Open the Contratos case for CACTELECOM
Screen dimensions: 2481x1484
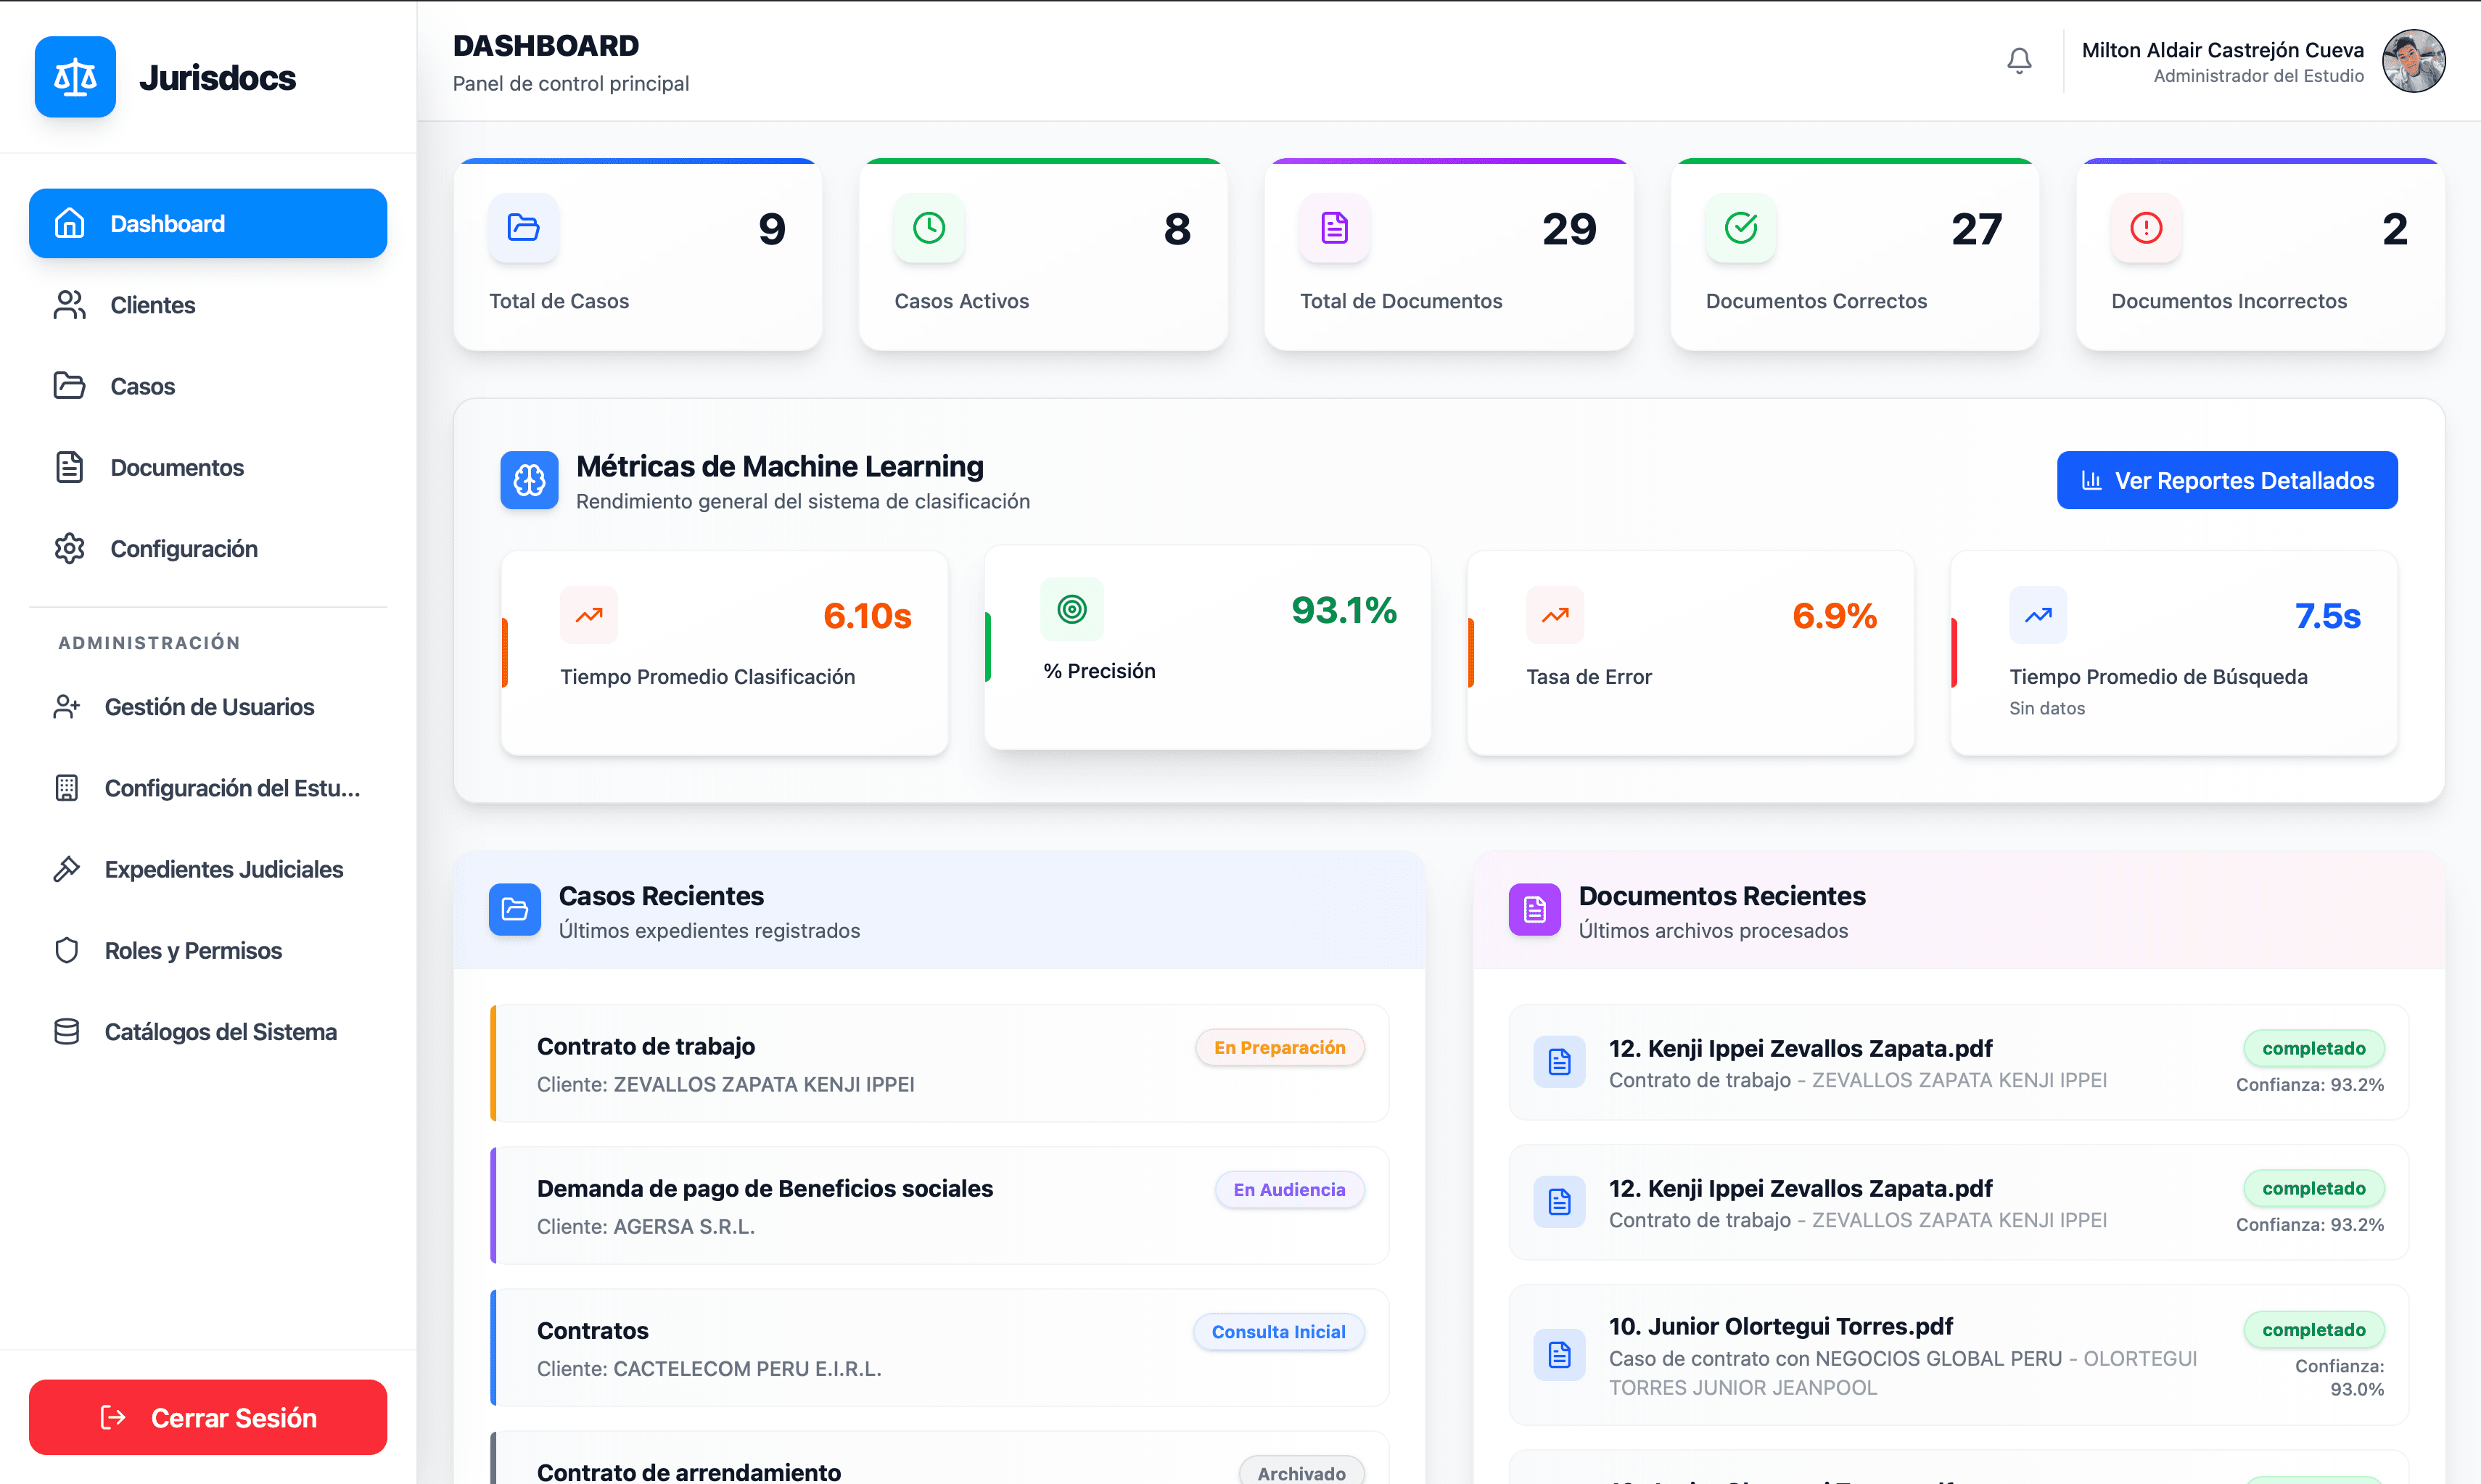tap(940, 1347)
